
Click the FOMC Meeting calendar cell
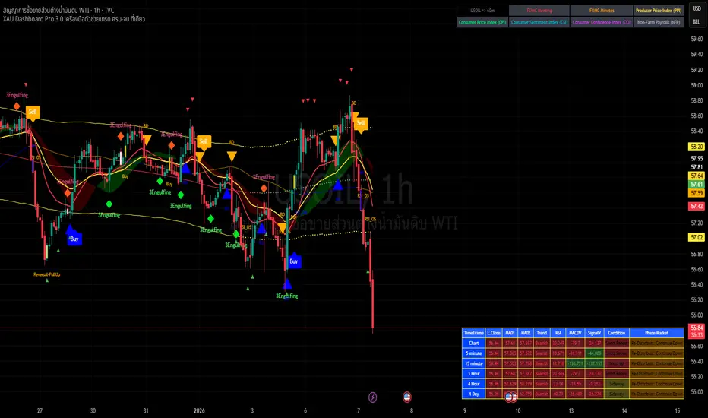coord(539,11)
